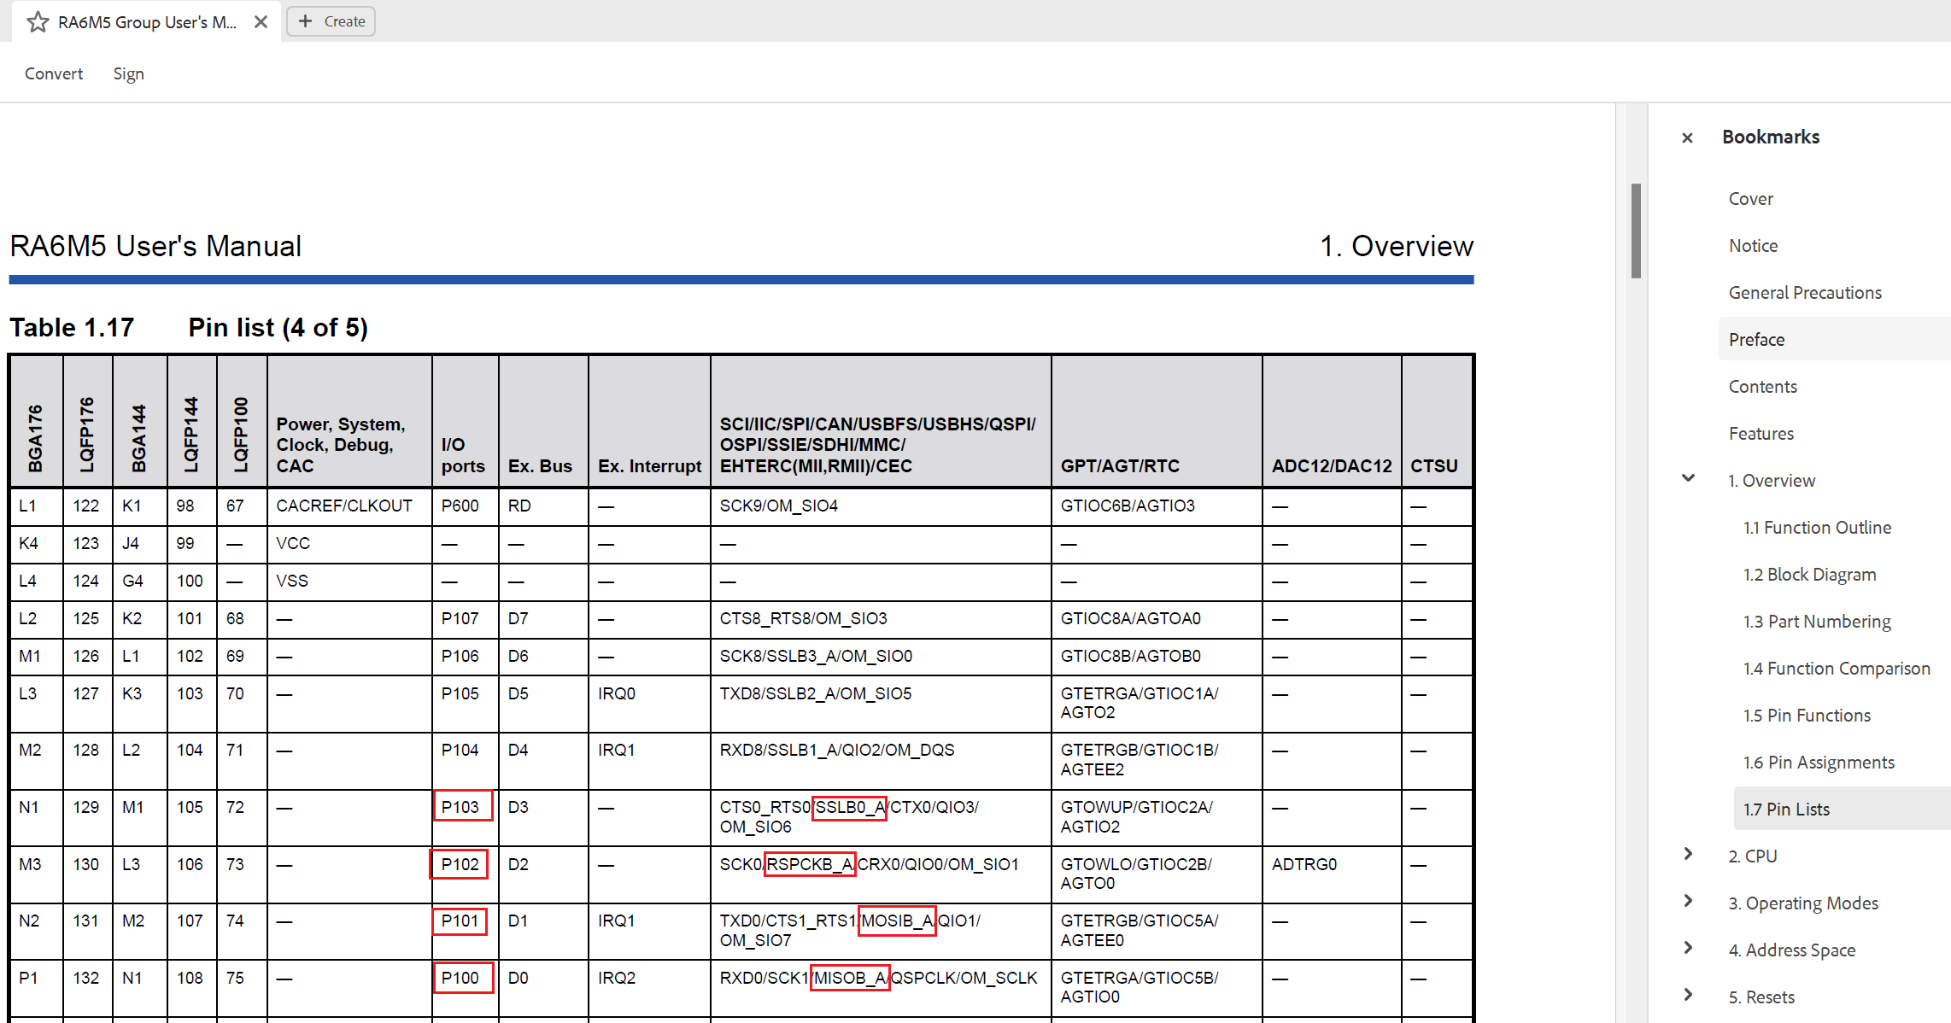Click the SSLB0_A text in P103 row

pos(849,807)
